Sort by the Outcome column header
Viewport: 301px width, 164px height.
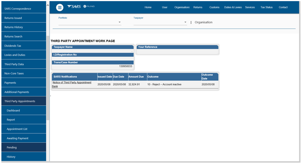pos(153,77)
